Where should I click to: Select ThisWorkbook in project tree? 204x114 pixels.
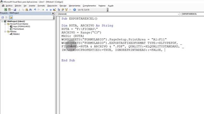(x=18, y=29)
